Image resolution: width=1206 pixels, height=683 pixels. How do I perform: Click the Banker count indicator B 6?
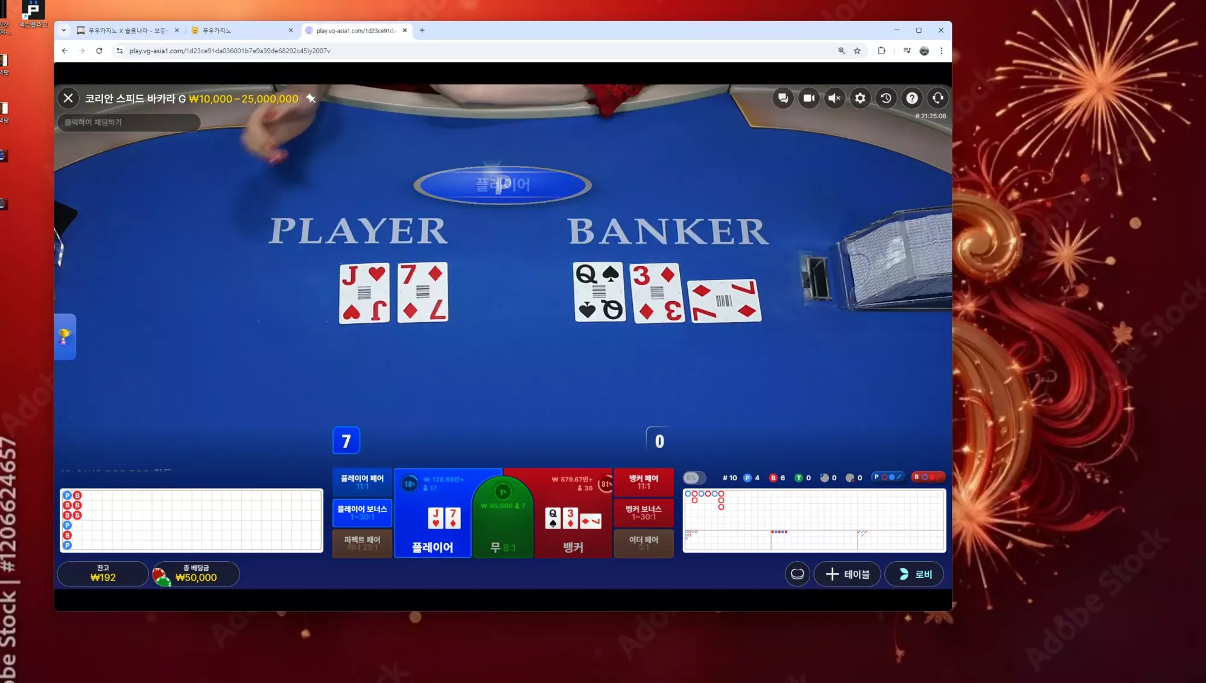(777, 478)
